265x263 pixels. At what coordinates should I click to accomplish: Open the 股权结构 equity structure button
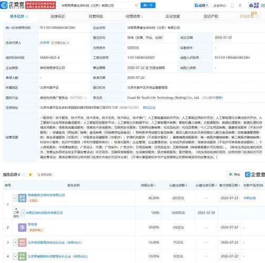[x=44, y=175]
